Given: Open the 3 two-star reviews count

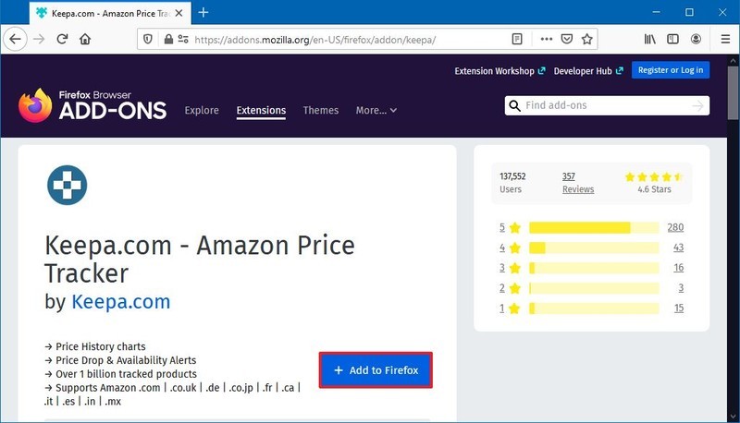Looking at the screenshot, I should [681, 288].
